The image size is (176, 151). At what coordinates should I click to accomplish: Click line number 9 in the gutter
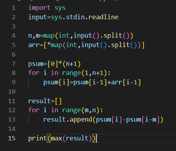14,82
